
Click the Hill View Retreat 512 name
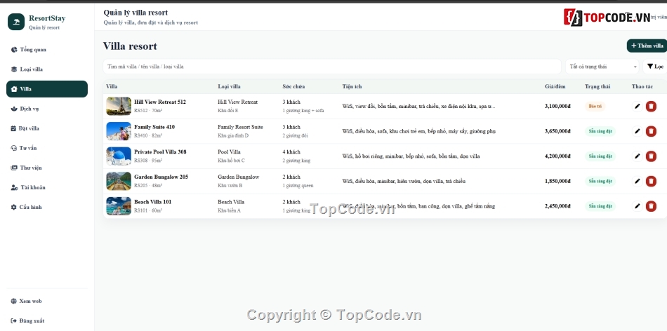160,102
